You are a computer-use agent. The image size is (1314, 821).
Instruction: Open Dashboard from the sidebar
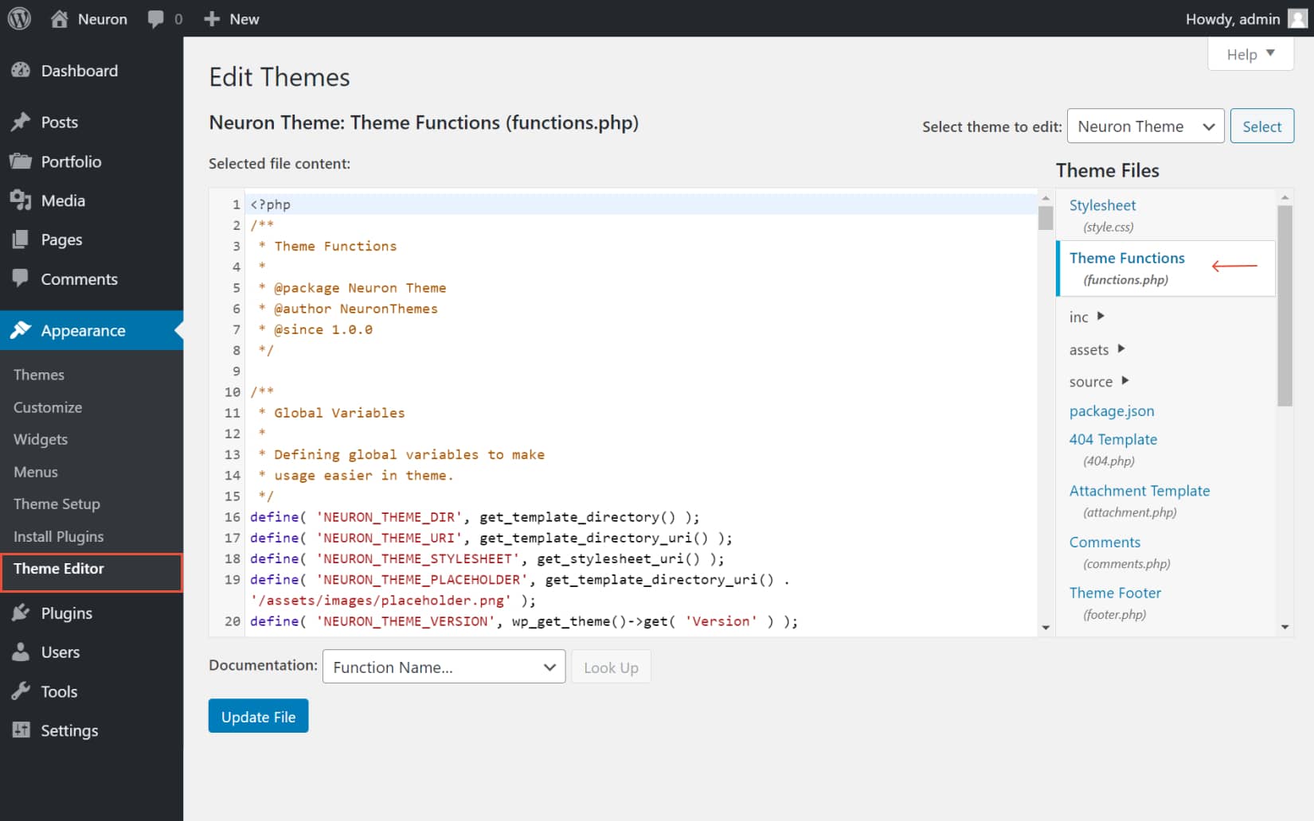pyautogui.click(x=79, y=71)
